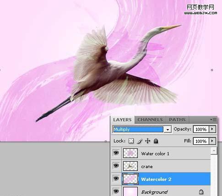Click the Opacity label
Screen dimensions: 222x196
coord(182,129)
